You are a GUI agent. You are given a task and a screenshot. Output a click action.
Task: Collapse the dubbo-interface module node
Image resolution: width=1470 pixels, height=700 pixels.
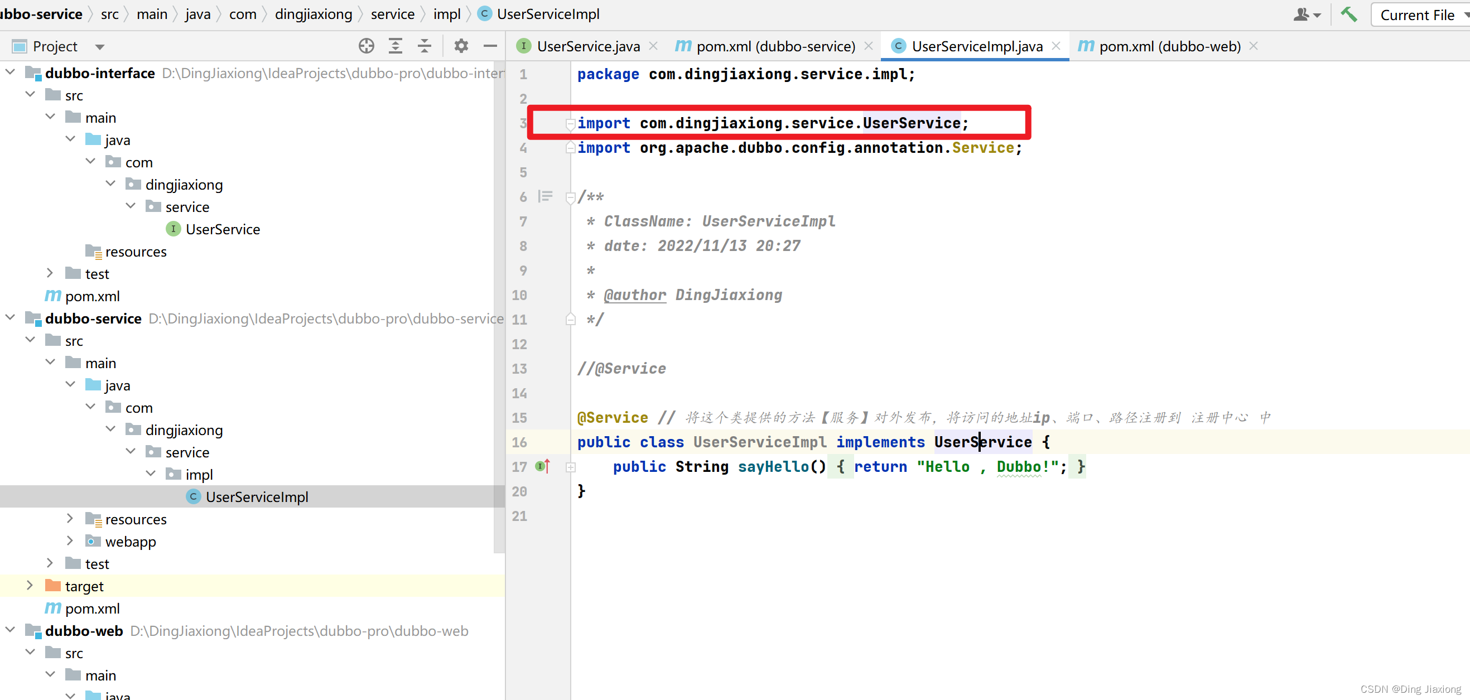pos(10,72)
